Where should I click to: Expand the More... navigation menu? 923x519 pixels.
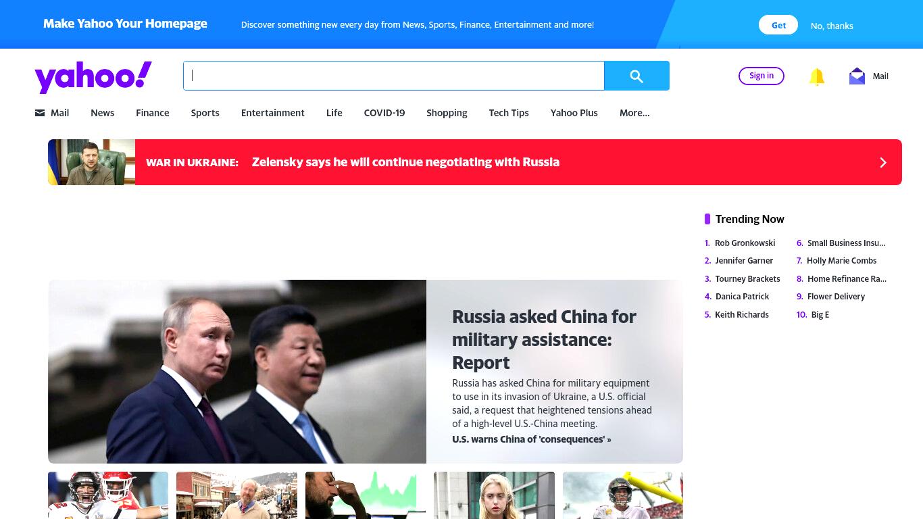pos(634,113)
